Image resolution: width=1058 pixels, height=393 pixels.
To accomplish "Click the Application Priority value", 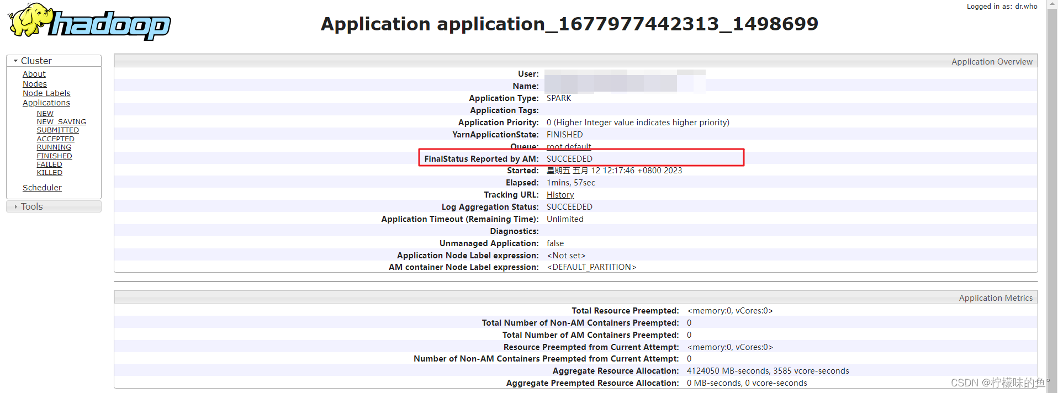I will [x=638, y=123].
